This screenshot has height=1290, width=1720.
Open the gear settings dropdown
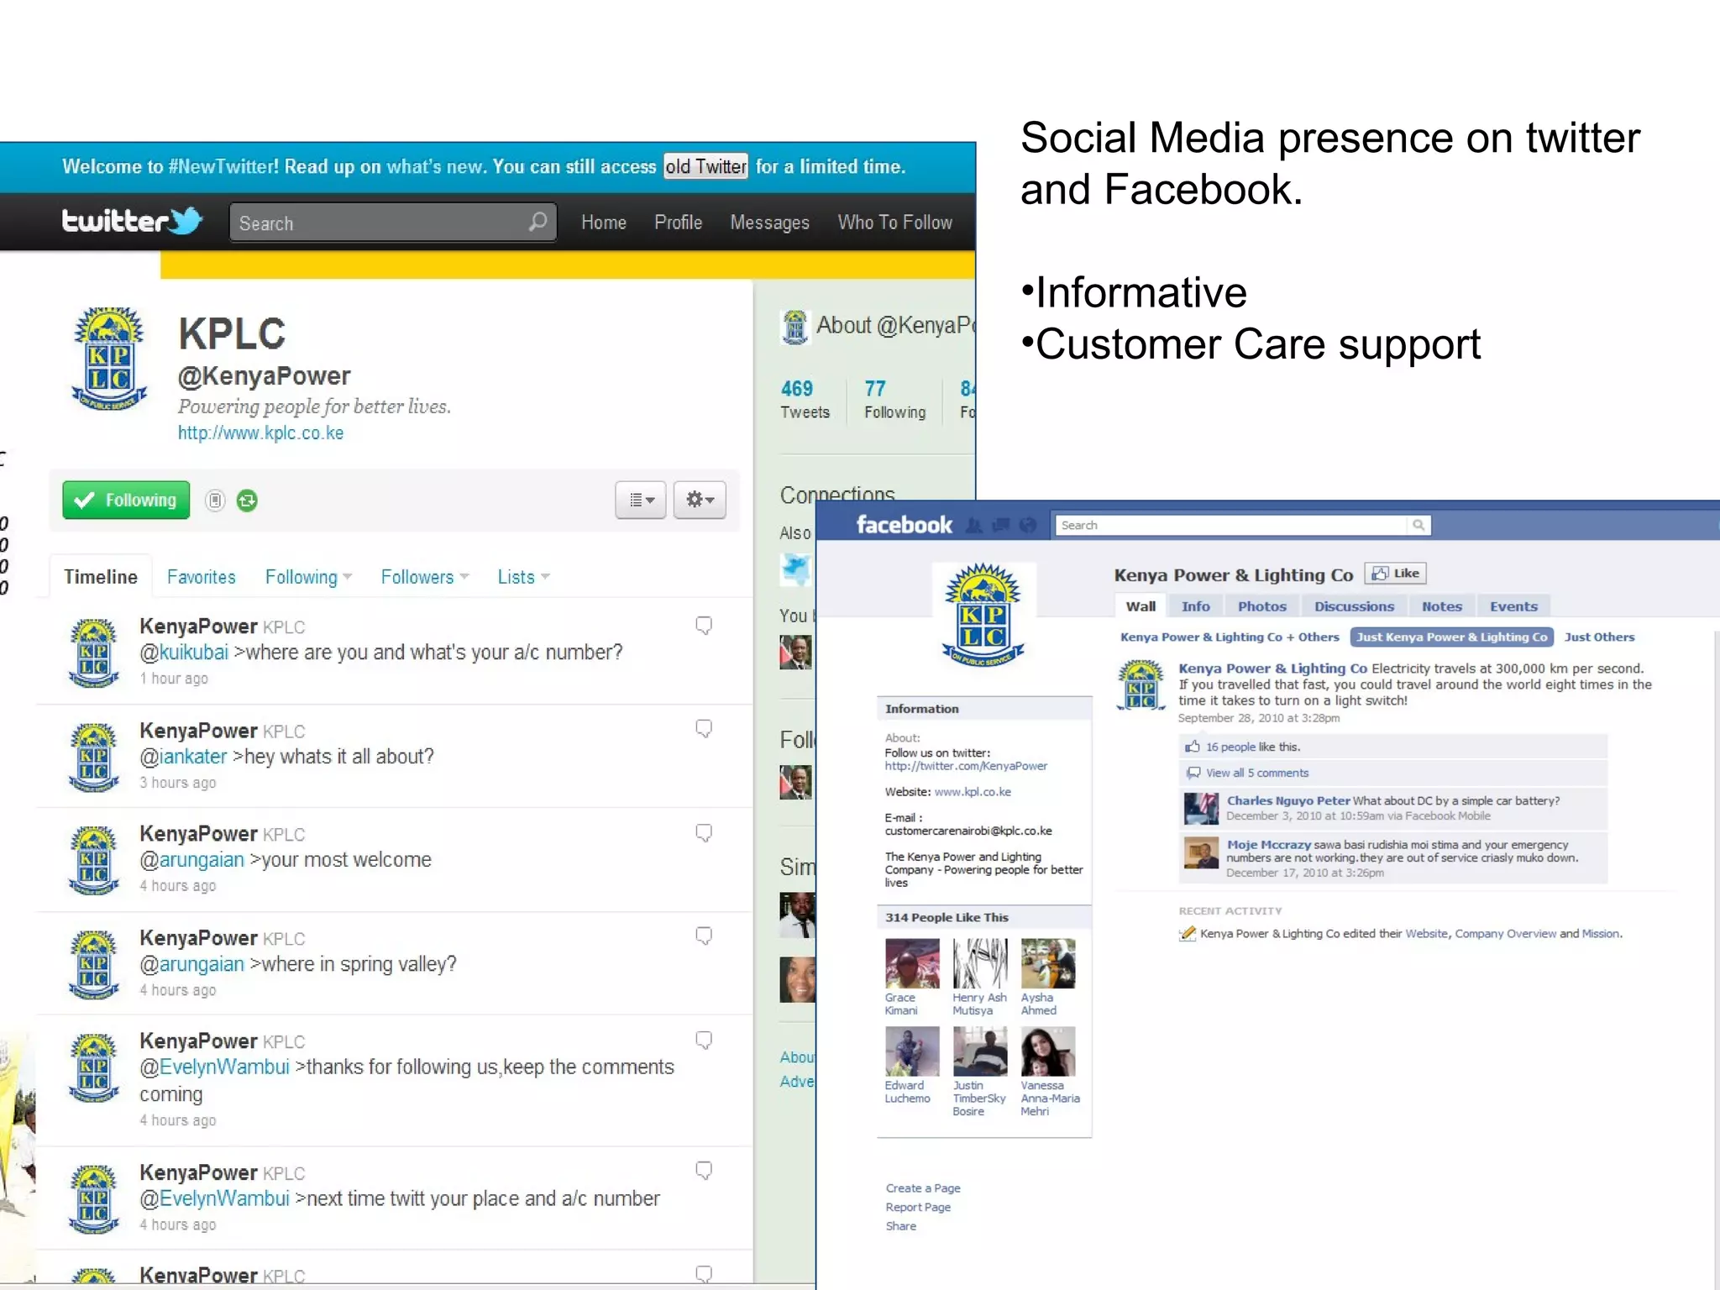pyautogui.click(x=700, y=500)
